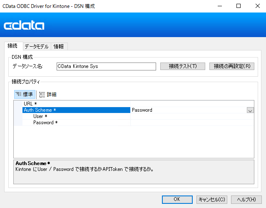Click the OK button
The width and height of the screenshot is (266, 208).
click(177, 199)
